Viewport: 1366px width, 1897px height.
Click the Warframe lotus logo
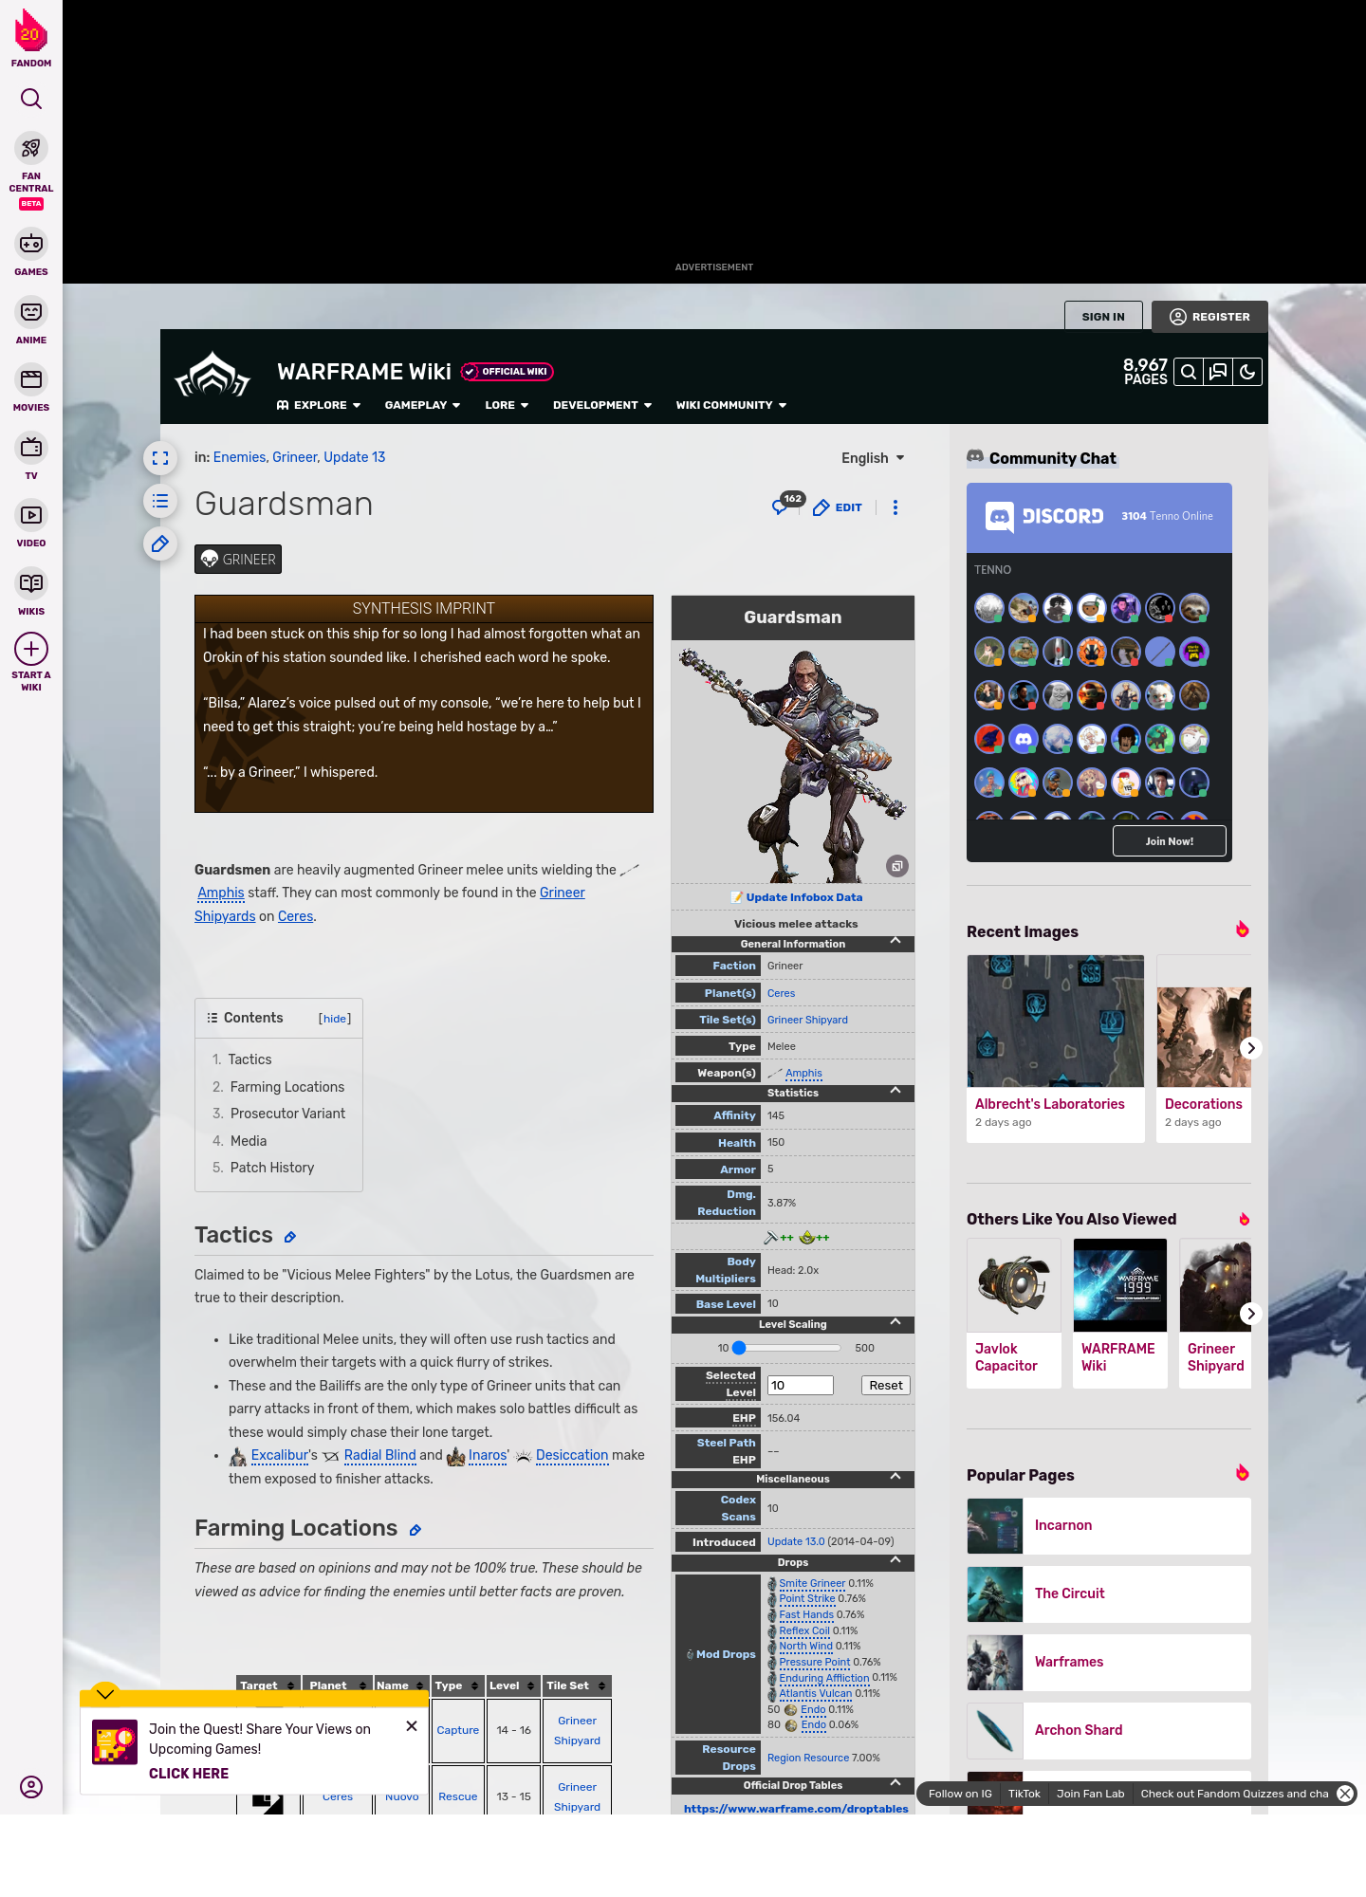tap(213, 375)
